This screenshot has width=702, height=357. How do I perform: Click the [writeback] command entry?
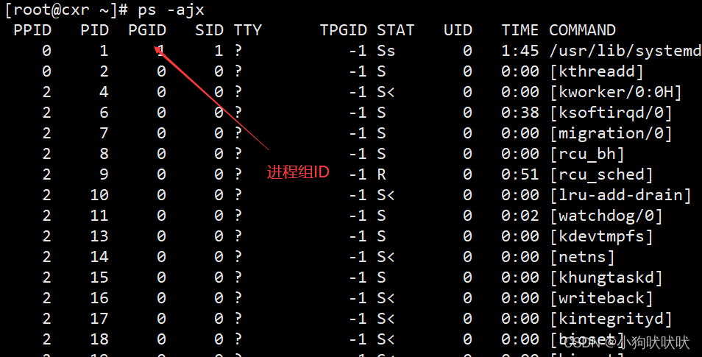(601, 298)
